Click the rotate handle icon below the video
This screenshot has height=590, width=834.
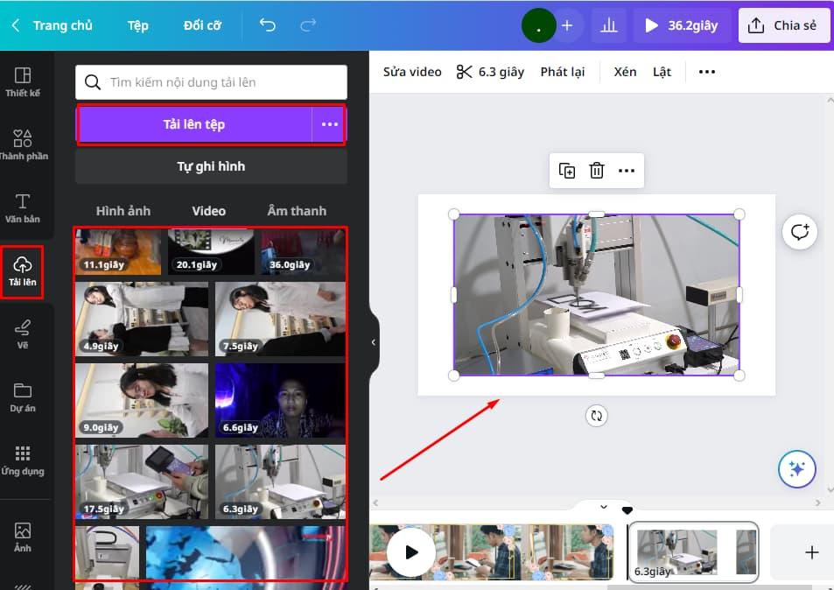click(596, 416)
